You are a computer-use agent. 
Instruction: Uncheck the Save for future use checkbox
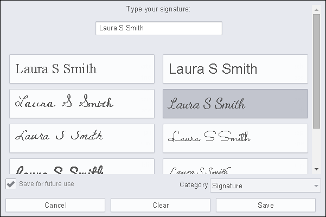pyautogui.click(x=10, y=184)
